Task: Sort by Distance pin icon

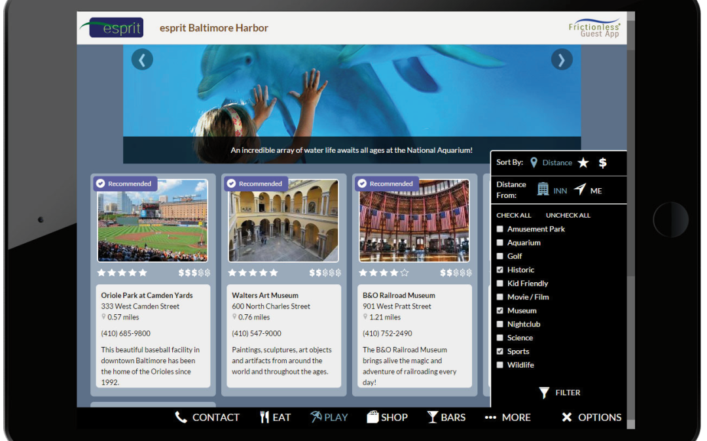Action: 534,163
